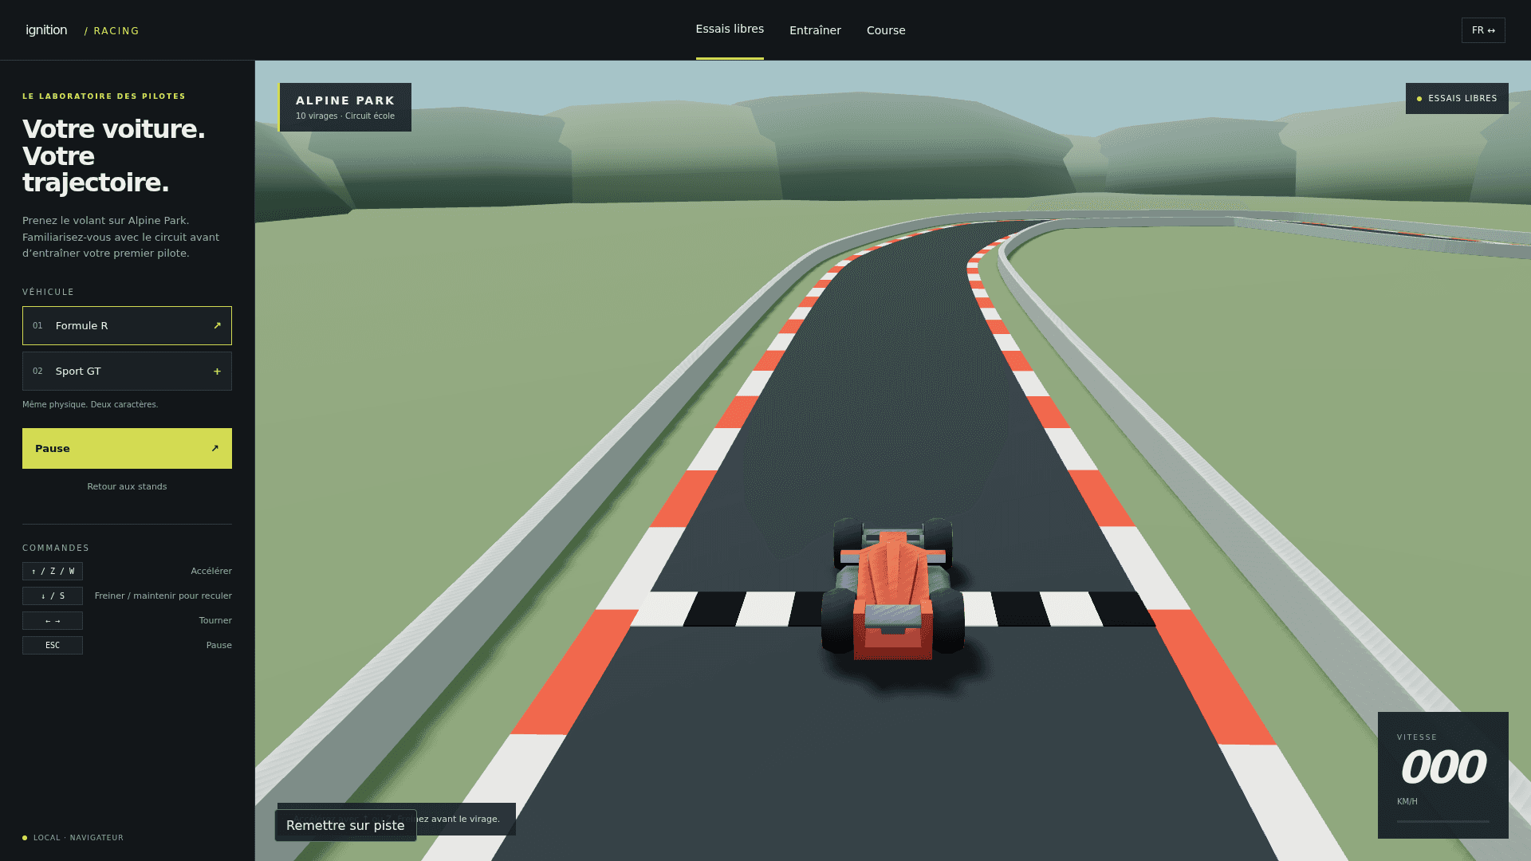Click the ← → key badge
The width and height of the screenshot is (1531, 861).
tap(53, 620)
